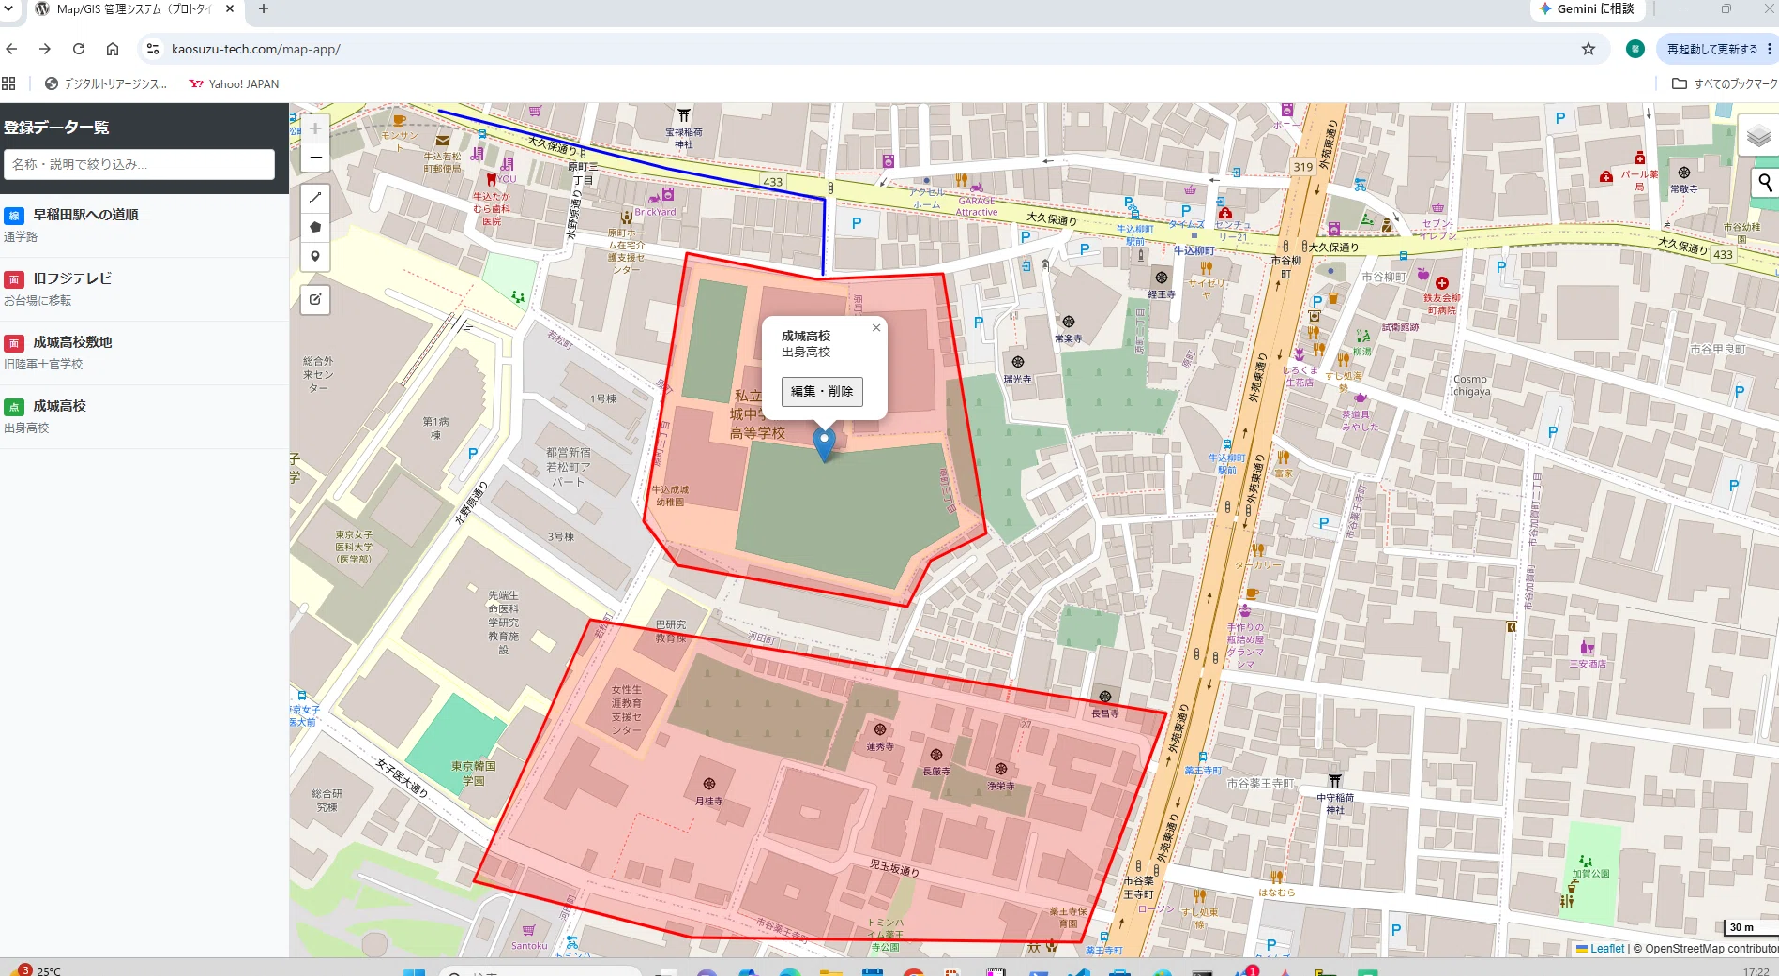This screenshot has width=1779, height=976.
Task: Open the Yahoo! JAPAN bookmark
Action: (x=234, y=83)
